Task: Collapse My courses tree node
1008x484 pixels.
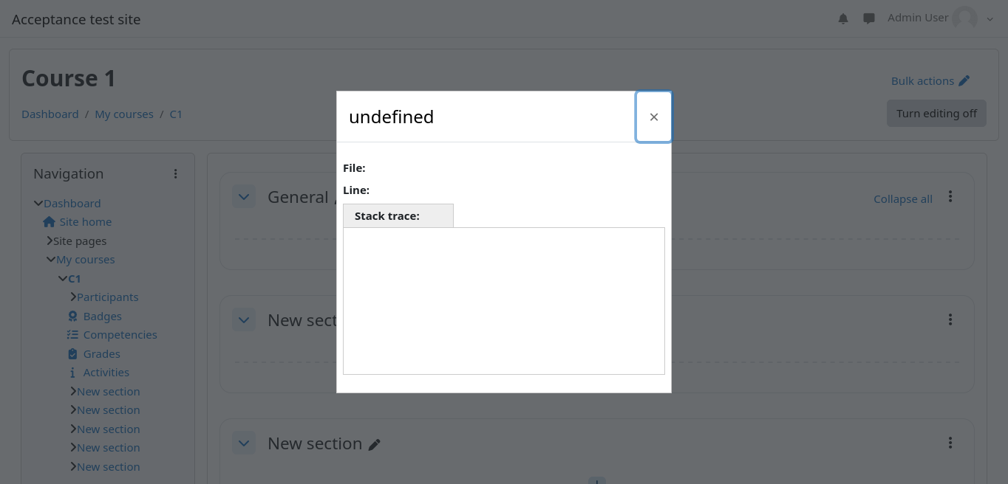Action: tap(51, 260)
